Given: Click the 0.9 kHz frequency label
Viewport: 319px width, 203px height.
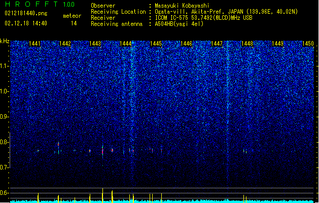Looking at the screenshot, I should click(x=4, y=117).
